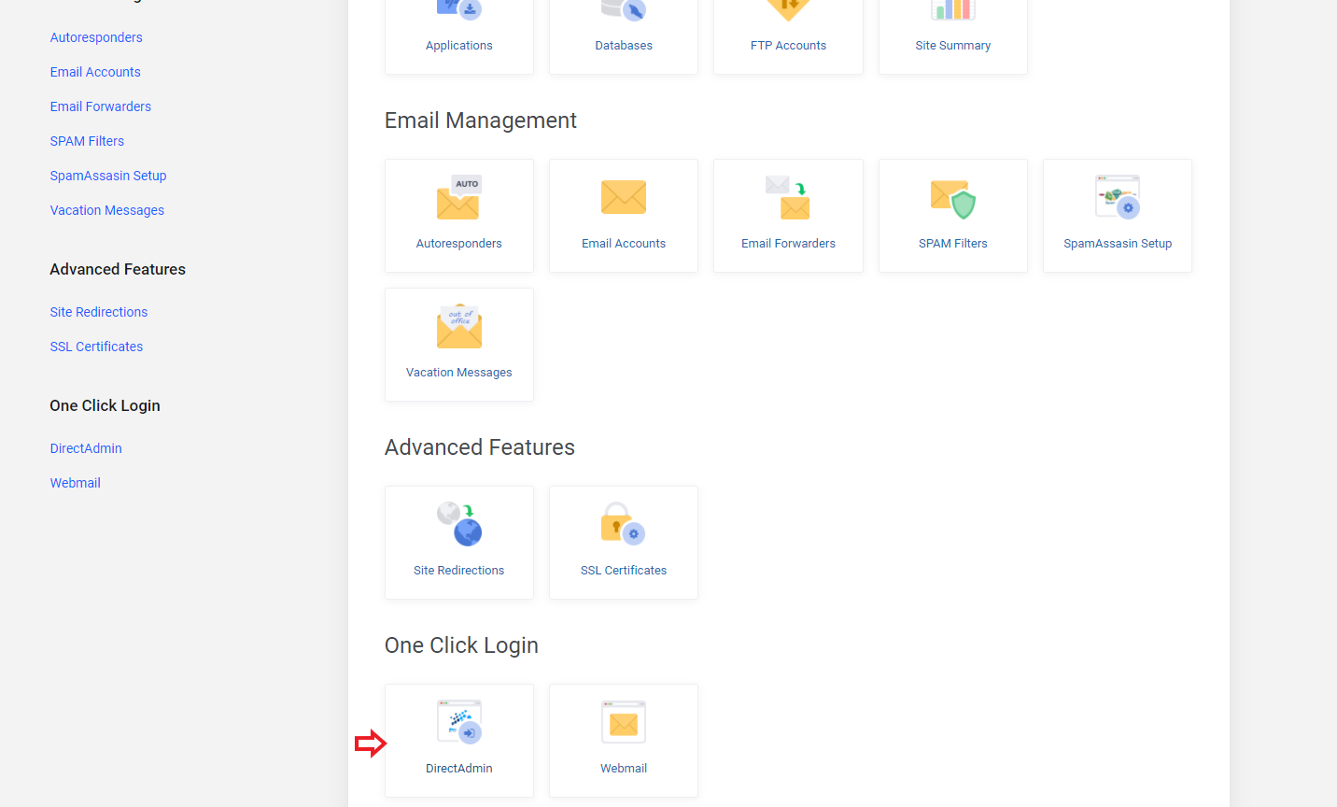This screenshot has width=1337, height=807.
Task: Select SpamAssassin Setup in the sidebar
Action: (108, 176)
